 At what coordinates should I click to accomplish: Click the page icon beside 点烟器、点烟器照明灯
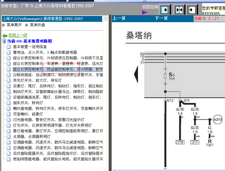click(x=9, y=137)
